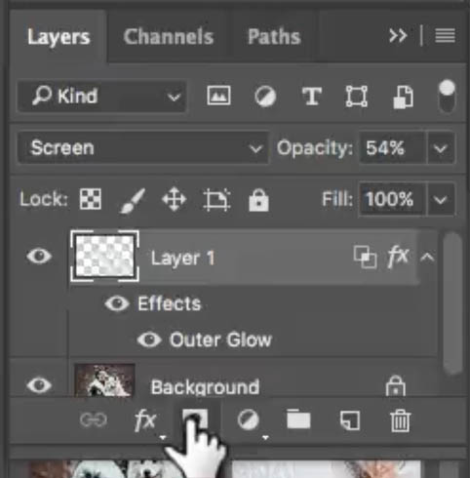Delete layer with trash icon
Image resolution: width=470 pixels, height=478 pixels.
coord(400,420)
